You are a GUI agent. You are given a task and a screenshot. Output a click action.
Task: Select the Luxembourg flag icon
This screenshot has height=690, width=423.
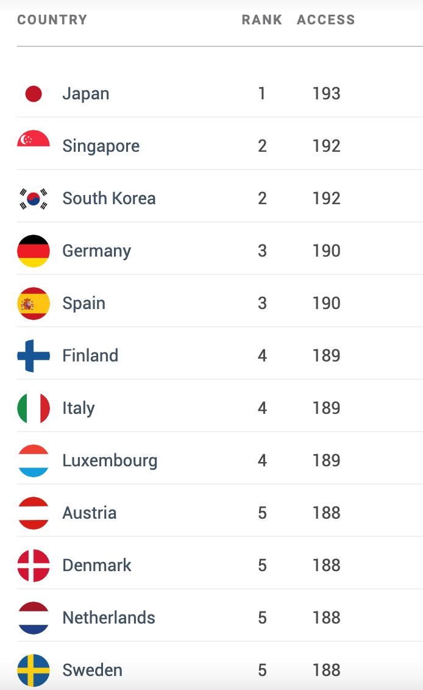pyautogui.click(x=34, y=461)
